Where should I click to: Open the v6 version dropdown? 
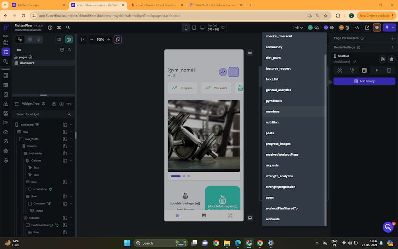coord(299,27)
